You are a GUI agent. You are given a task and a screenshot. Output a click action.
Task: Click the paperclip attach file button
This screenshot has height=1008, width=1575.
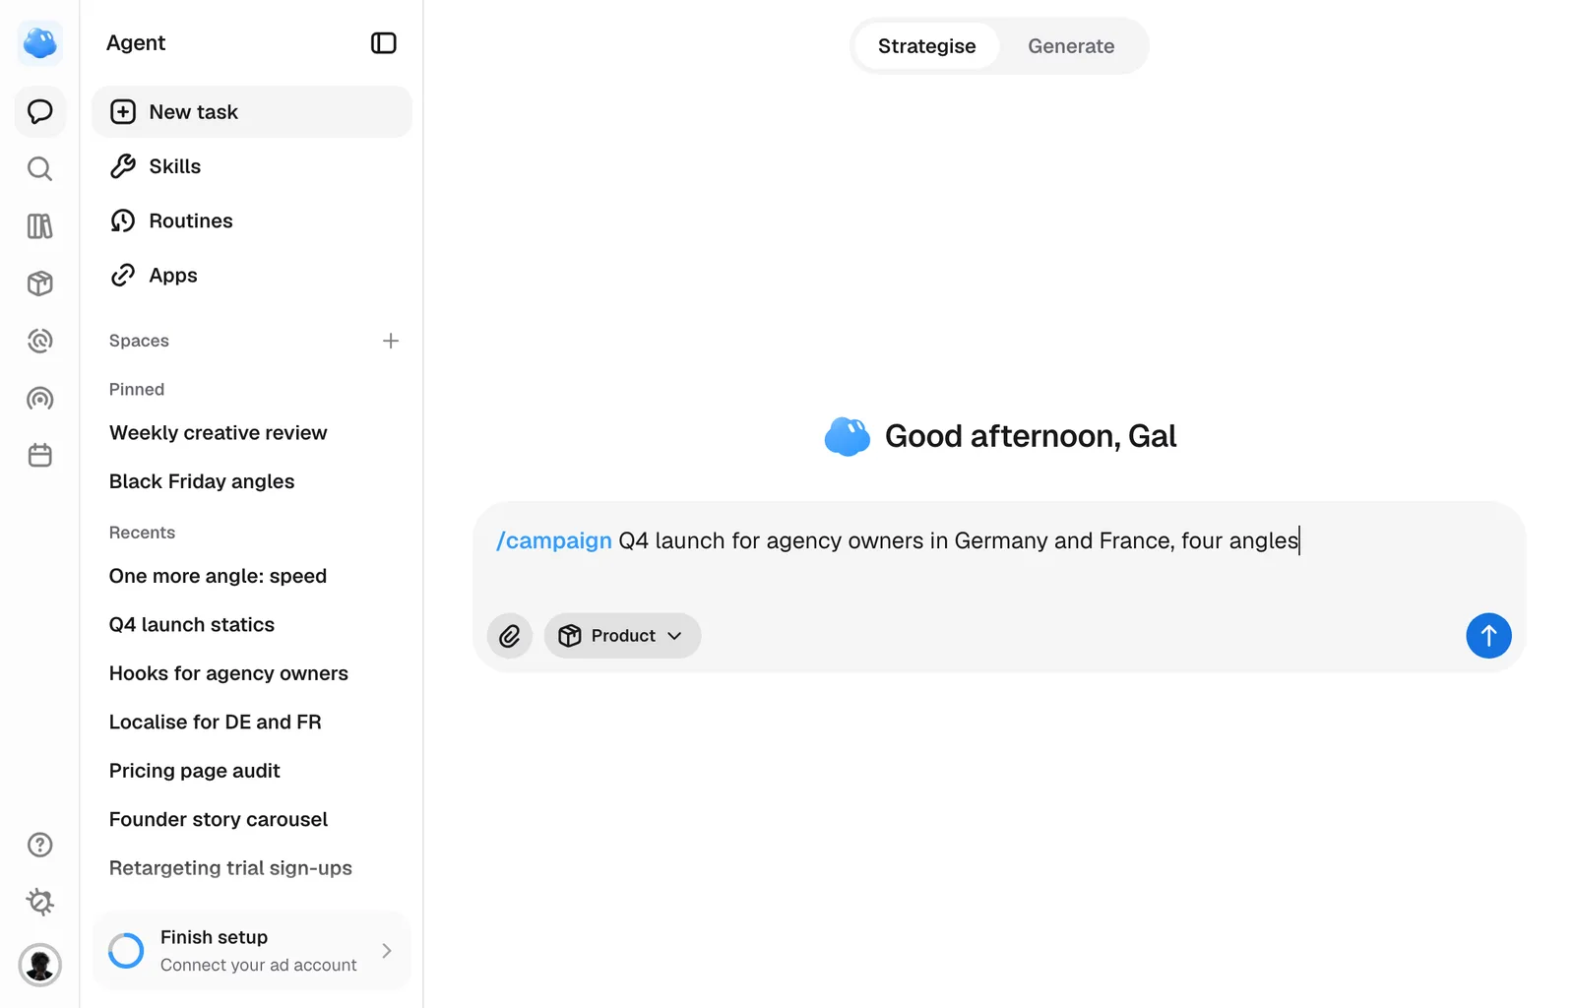click(x=510, y=636)
